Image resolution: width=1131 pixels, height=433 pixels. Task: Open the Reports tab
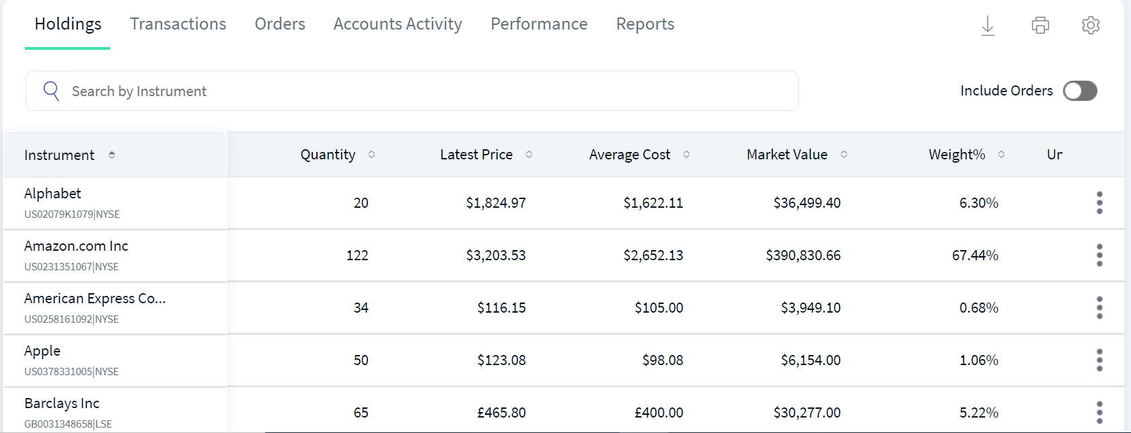click(x=645, y=24)
